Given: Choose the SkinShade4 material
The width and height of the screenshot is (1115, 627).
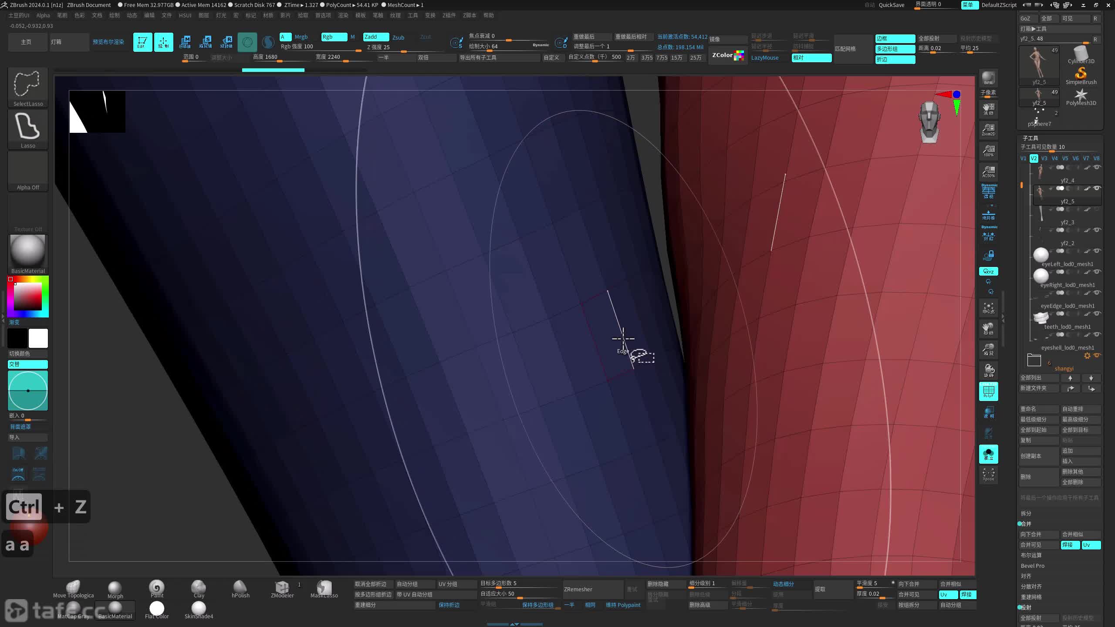Looking at the screenshot, I should coord(199,610).
